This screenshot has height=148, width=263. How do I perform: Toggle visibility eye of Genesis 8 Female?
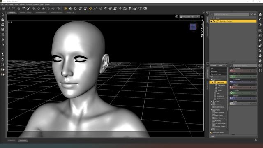[211, 21]
